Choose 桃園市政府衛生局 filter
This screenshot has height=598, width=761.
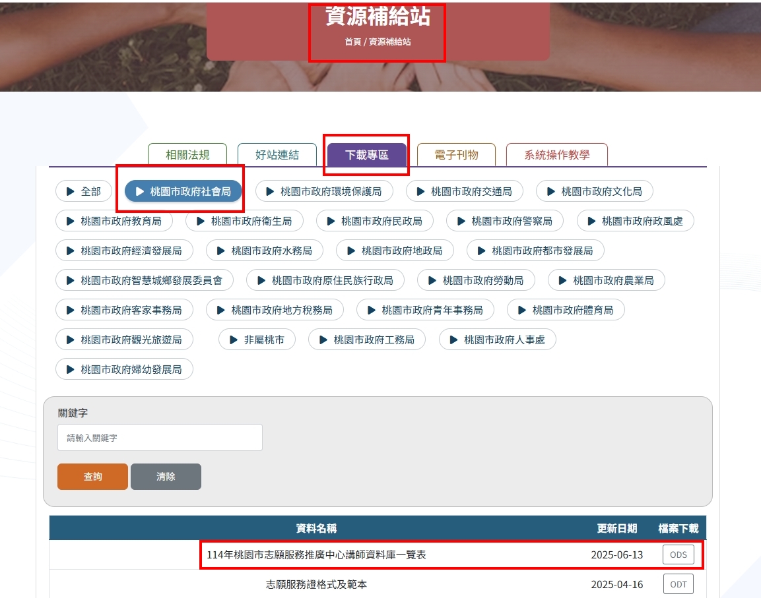(x=245, y=221)
